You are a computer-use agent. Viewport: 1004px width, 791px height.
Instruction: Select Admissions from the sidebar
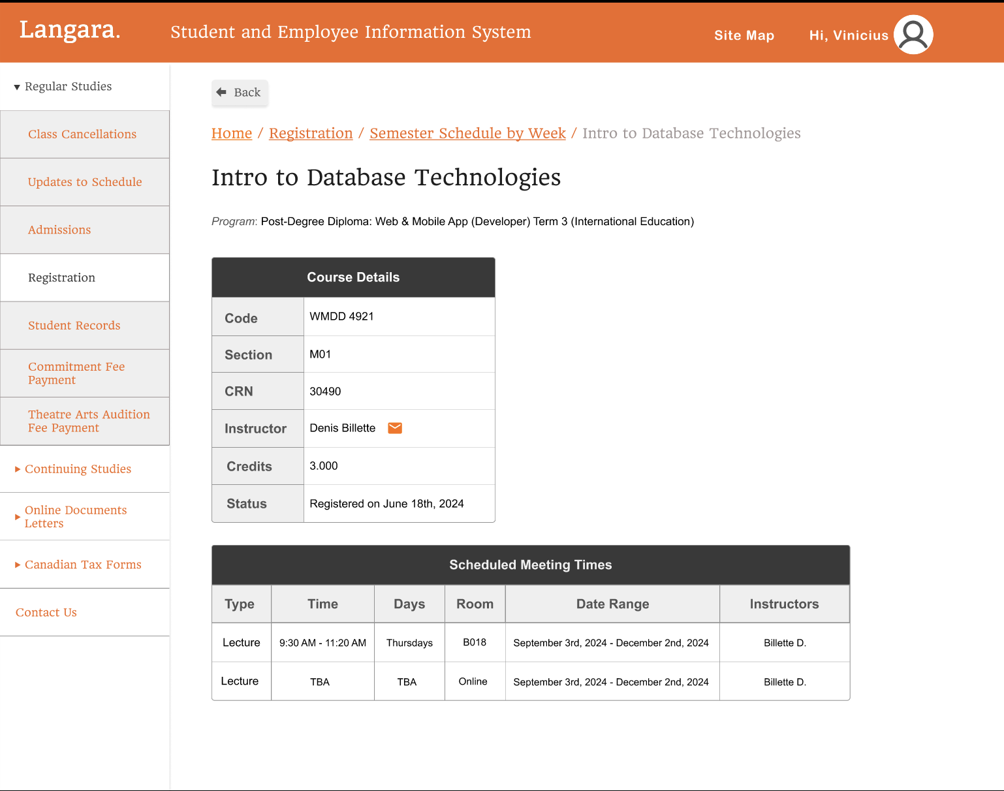point(59,230)
